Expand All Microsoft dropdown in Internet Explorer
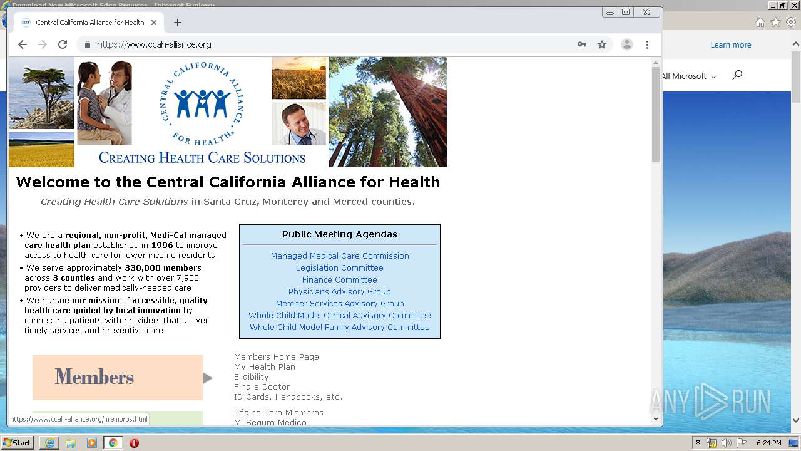801x451 pixels. point(688,76)
